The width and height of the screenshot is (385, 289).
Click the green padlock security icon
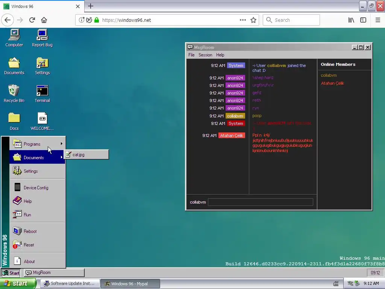click(x=97, y=20)
